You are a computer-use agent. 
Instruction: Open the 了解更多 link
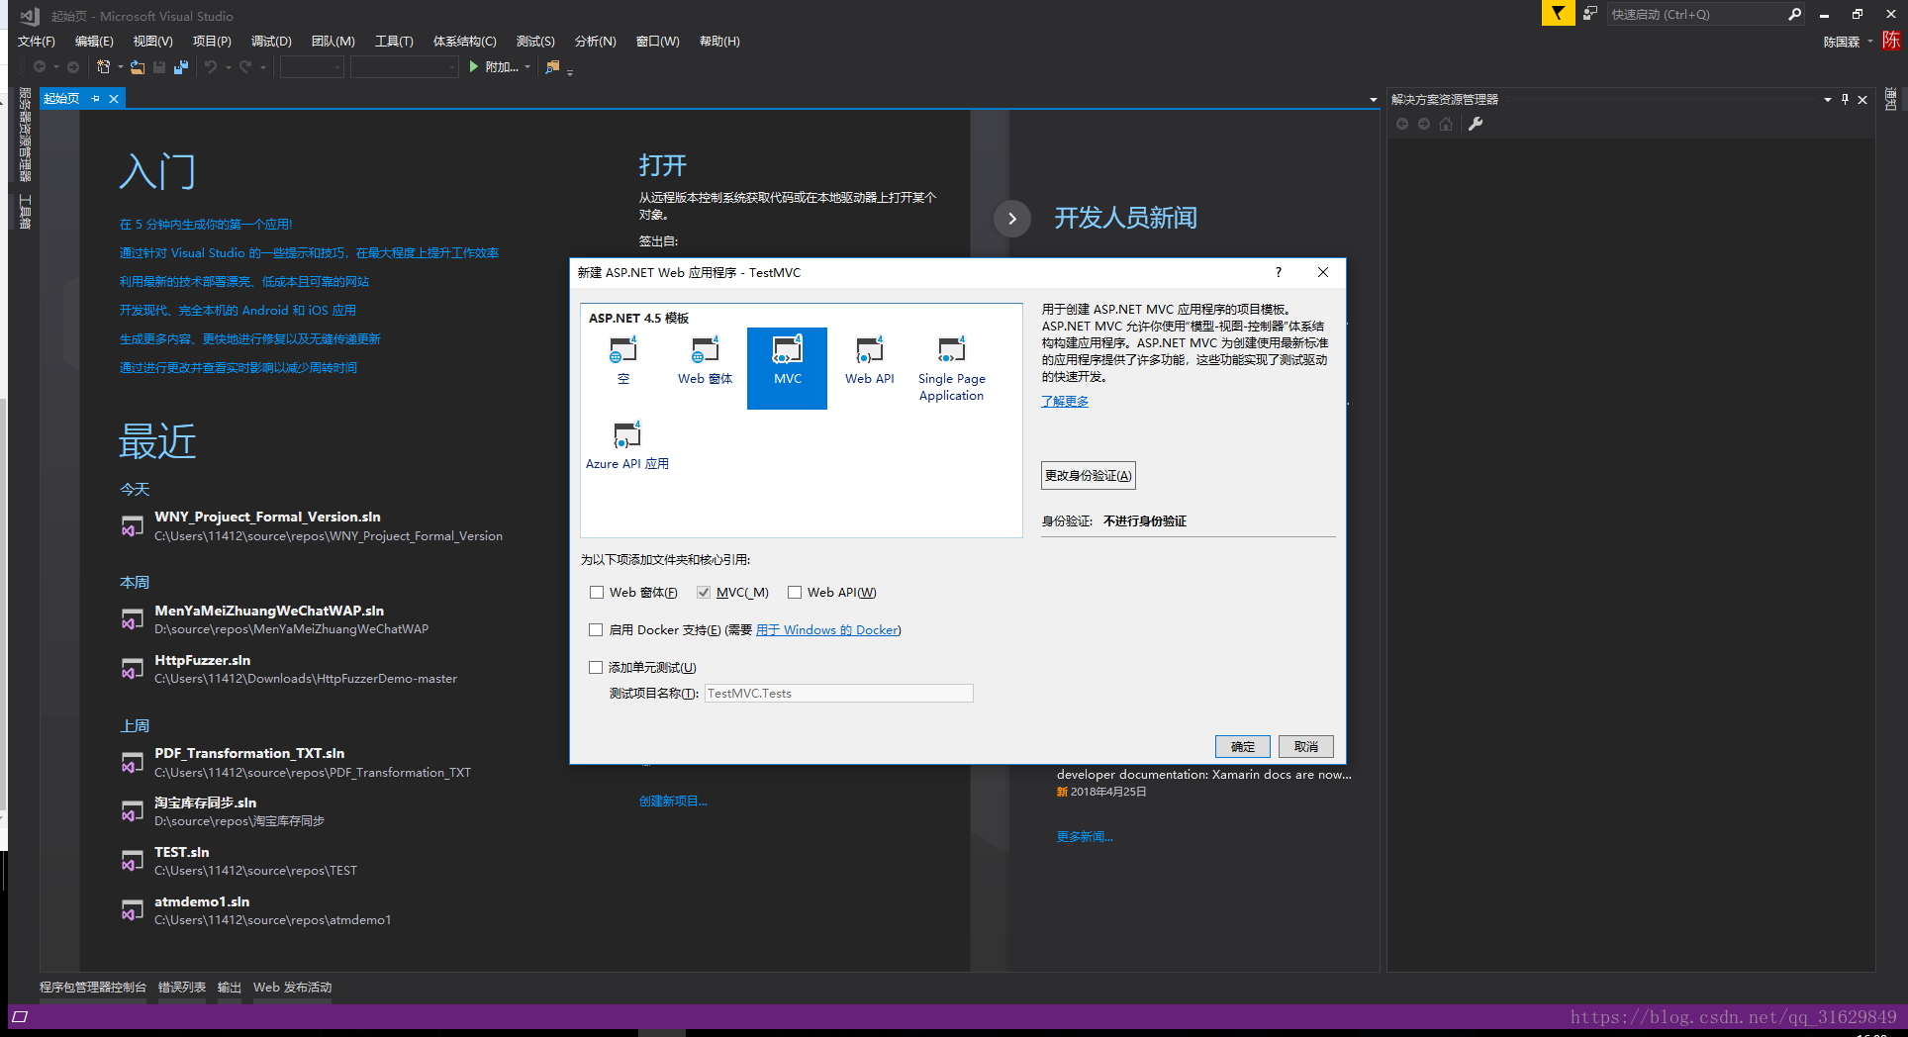click(x=1065, y=401)
